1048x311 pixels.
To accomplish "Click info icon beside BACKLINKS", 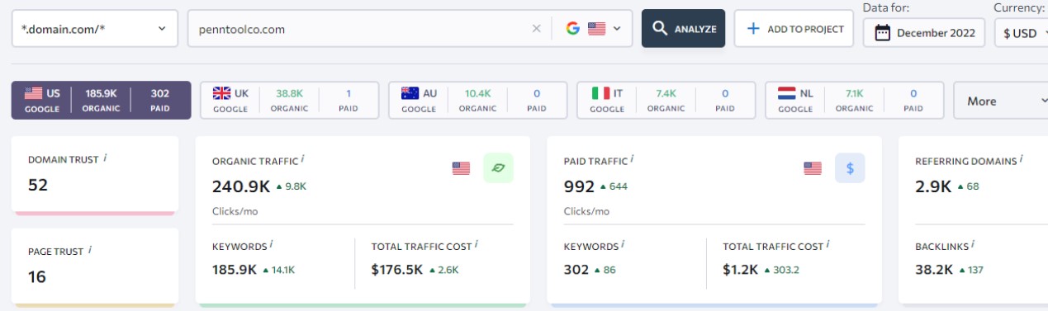I will pos(974,245).
